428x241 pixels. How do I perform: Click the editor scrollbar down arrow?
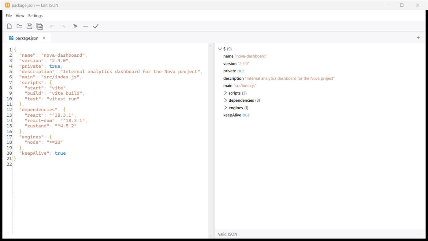coord(210,236)
